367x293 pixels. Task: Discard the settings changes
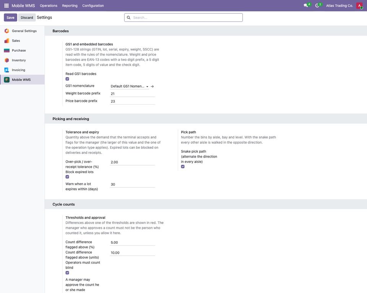27,18
